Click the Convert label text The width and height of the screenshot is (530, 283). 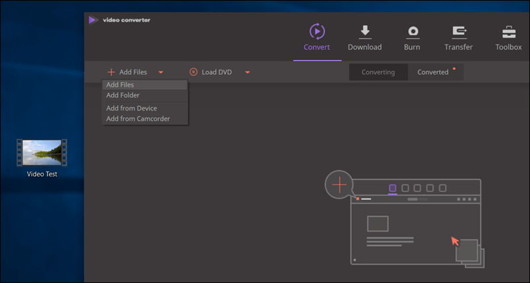click(317, 47)
